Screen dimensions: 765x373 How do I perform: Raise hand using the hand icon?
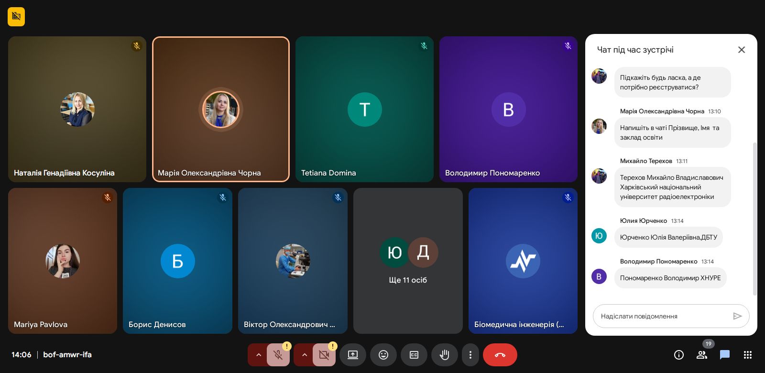coord(445,355)
